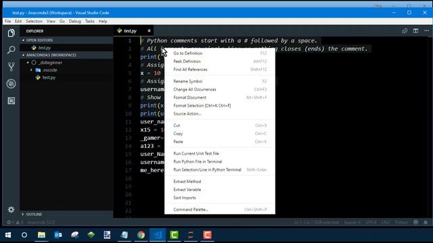The width and height of the screenshot is (433, 243).
Task: Open the Help menu
Action: 103,21
